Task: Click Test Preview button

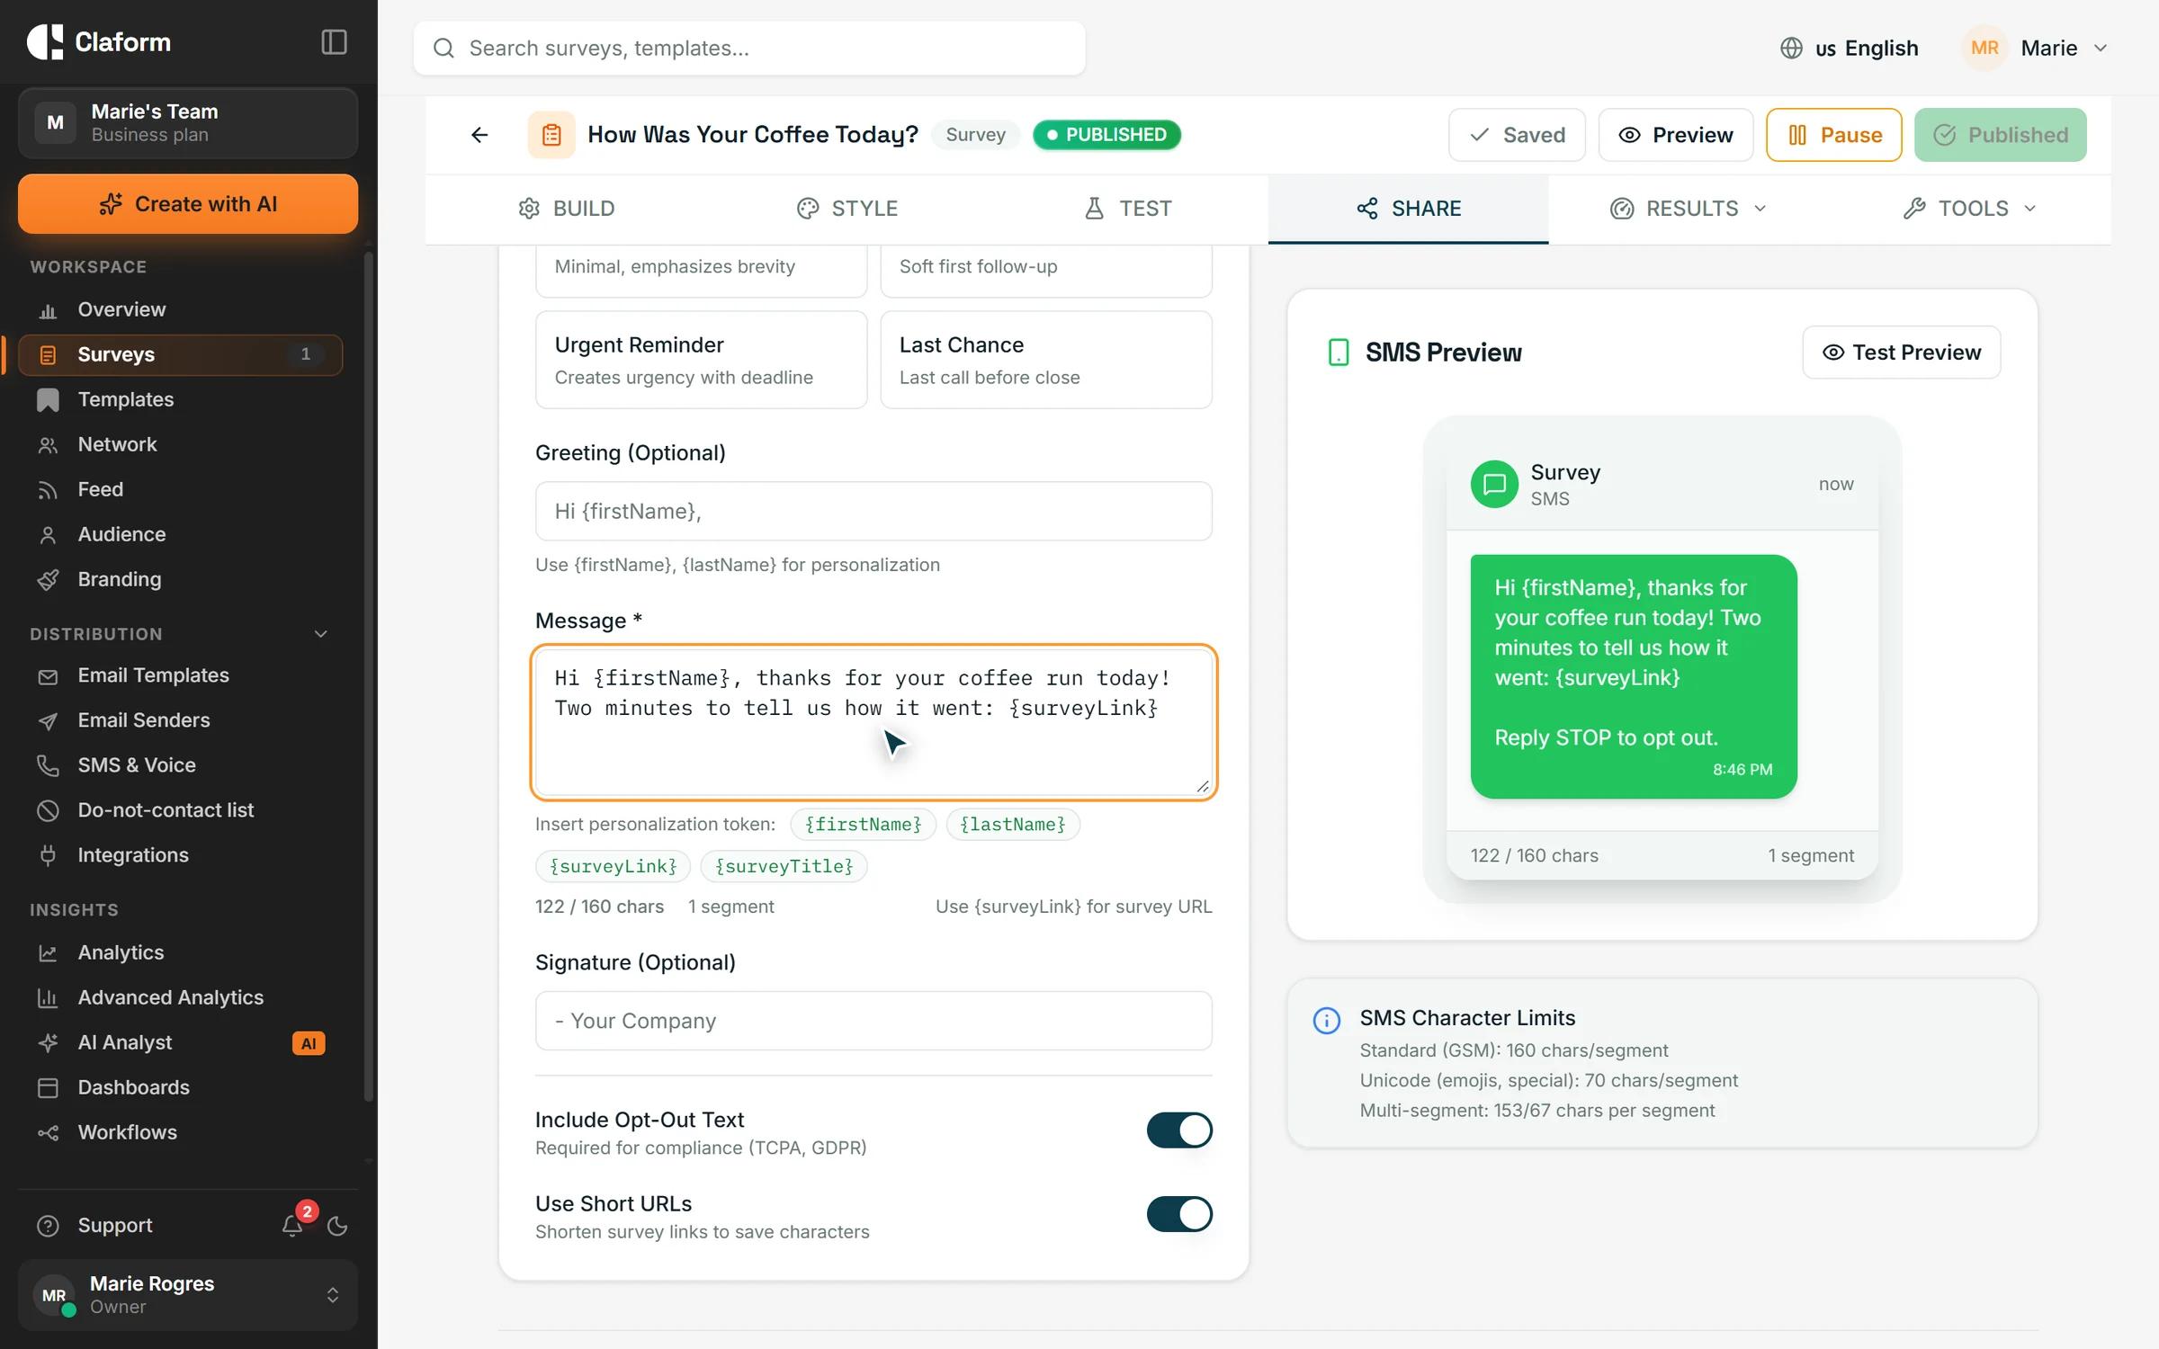Action: pos(1902,353)
